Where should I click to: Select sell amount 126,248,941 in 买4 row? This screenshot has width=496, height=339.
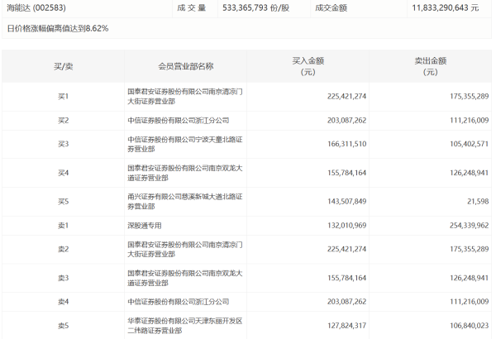(470, 173)
